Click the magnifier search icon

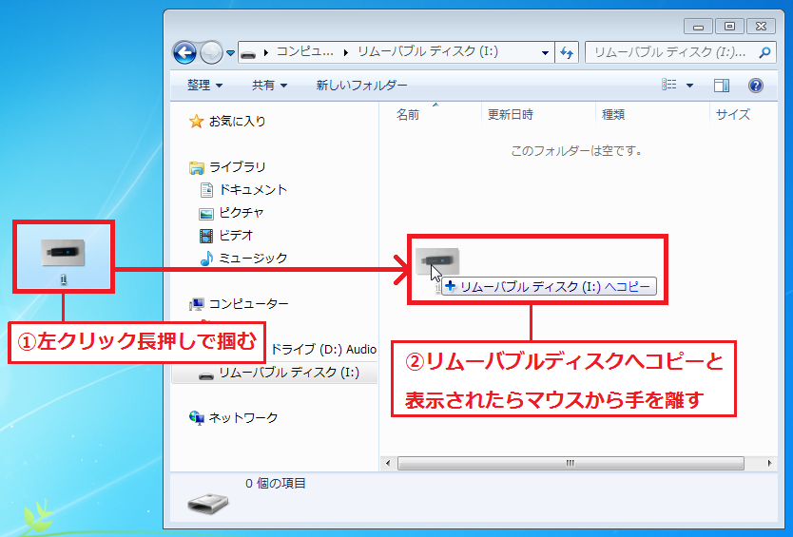pyautogui.click(x=764, y=52)
